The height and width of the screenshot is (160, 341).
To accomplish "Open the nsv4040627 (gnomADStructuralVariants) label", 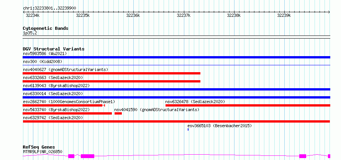I will pyautogui.click(x=66, y=69).
